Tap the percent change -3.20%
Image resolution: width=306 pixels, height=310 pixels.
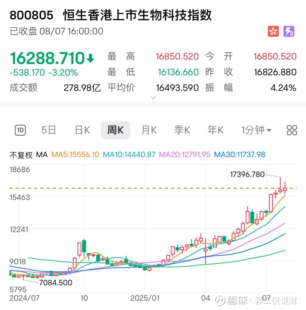[x=63, y=72]
